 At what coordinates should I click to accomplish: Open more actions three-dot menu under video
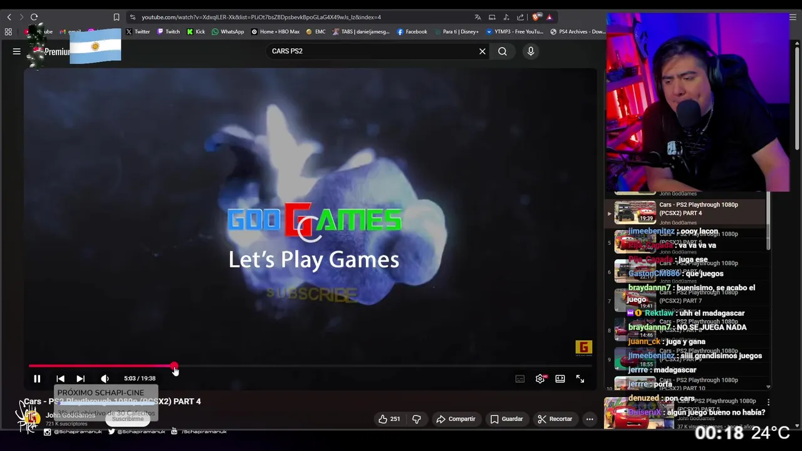coord(590,419)
